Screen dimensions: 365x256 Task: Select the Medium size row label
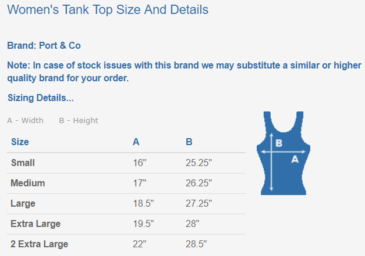coord(27,183)
